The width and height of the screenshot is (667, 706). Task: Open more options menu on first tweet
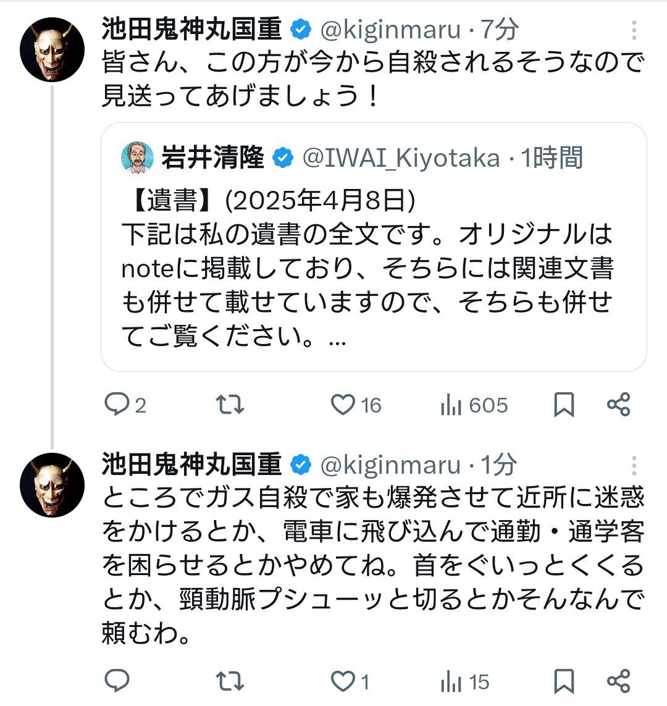[x=634, y=30]
